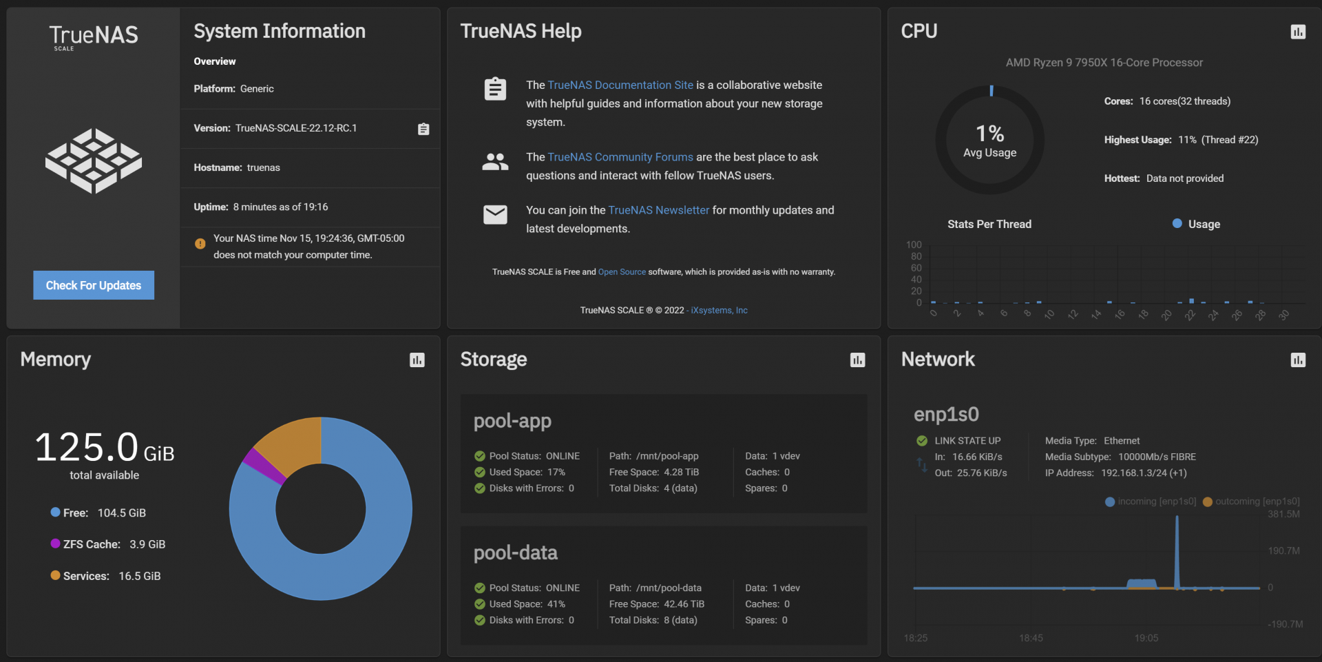Open Network reports chart icon
The height and width of the screenshot is (662, 1322).
click(1298, 360)
